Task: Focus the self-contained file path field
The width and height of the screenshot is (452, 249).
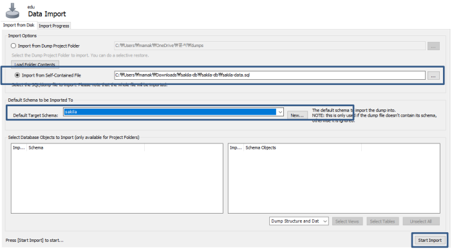Action: 270,75
